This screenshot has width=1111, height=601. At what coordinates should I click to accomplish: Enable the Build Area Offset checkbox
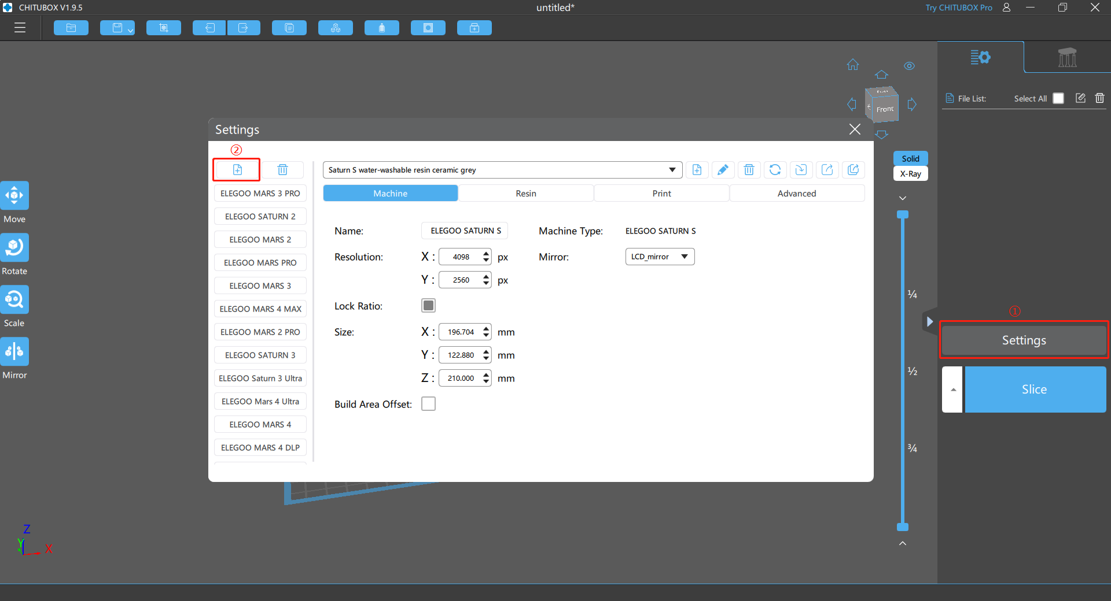click(428, 404)
